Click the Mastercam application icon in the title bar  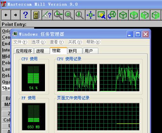pos(3,4)
